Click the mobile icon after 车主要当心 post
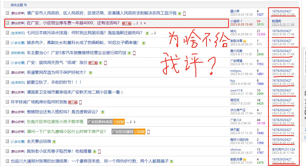Image resolution: width=306 pixels, height=166 pixels. pos(134,53)
